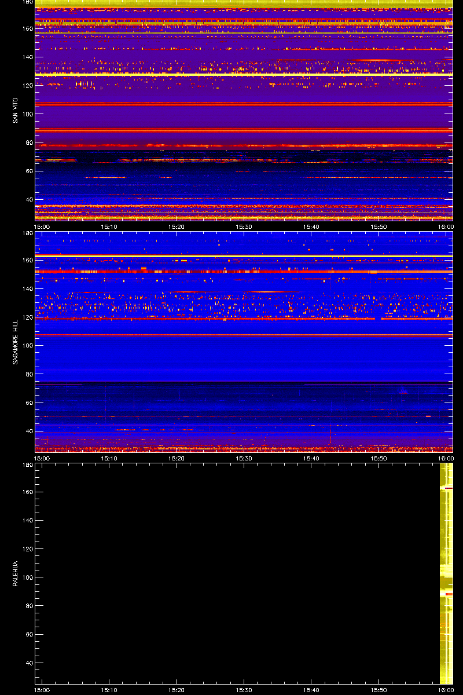463x695 pixels.
Task: Select 100 tick on Sagamore Hill axis
Action: (28, 346)
